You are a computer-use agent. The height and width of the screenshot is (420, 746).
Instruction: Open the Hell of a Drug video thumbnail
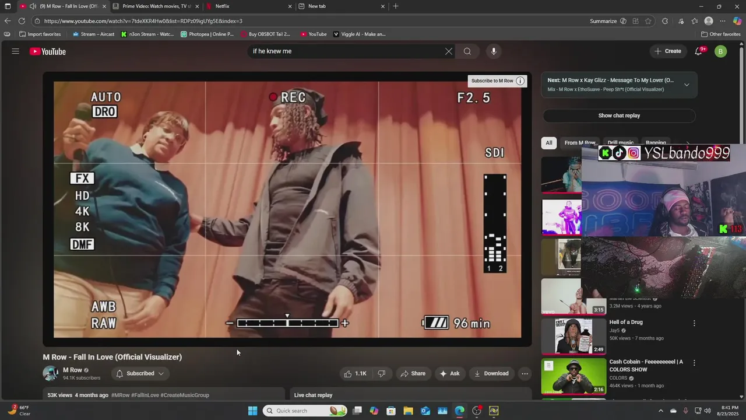(573, 335)
